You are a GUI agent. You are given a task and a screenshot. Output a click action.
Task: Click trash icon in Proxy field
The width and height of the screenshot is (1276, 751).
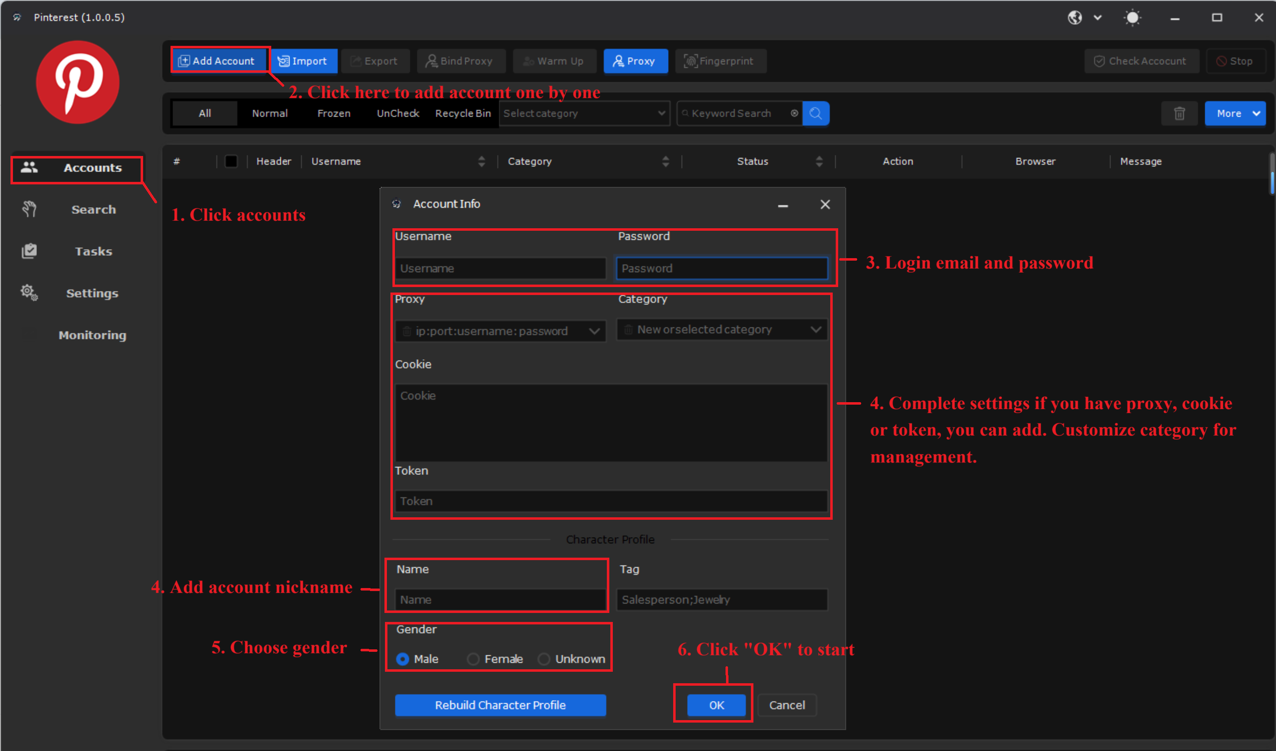point(406,331)
